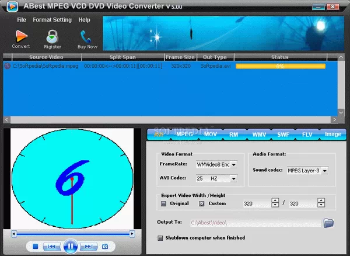This screenshot has width=350, height=256.
Task: Take a snapshot with the camera icon
Action: click(105, 247)
